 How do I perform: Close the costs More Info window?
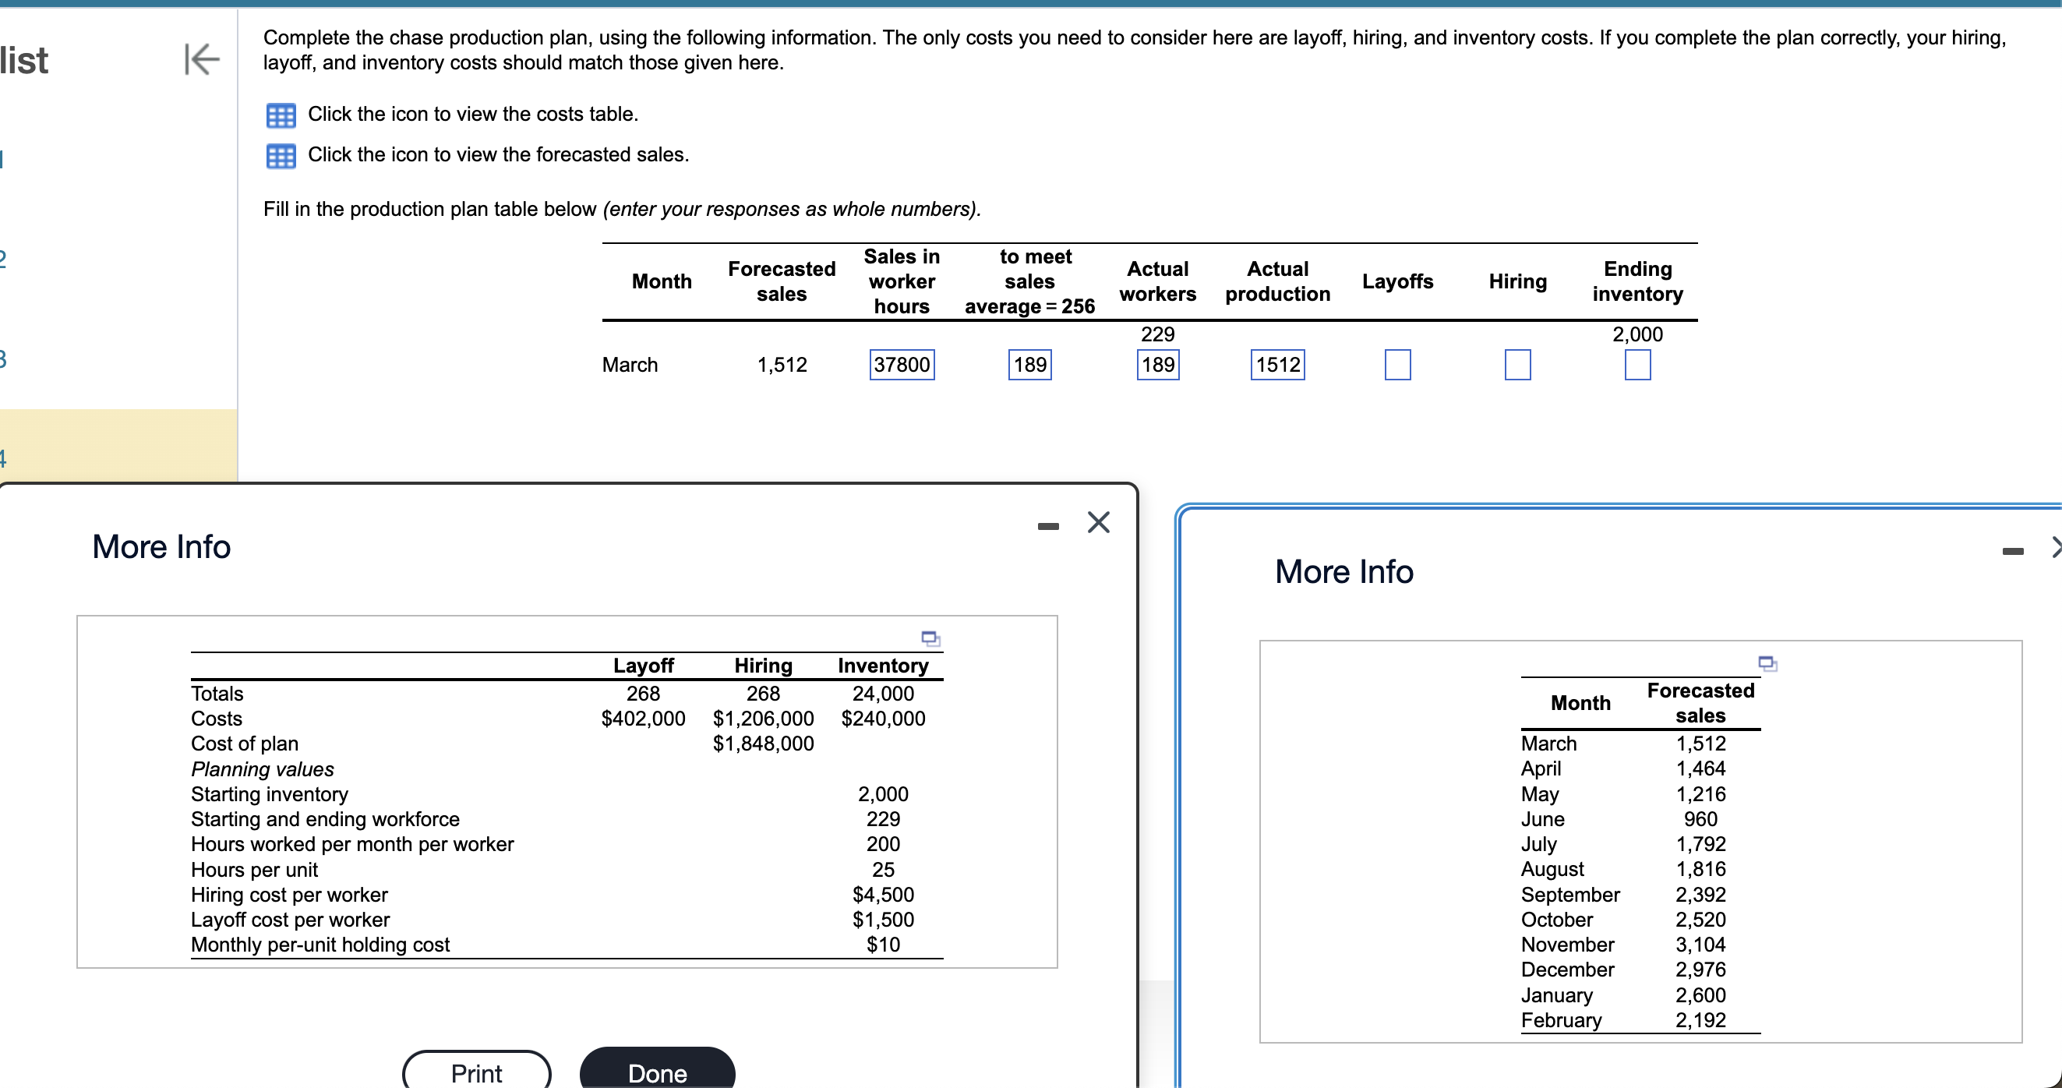[x=1097, y=522]
